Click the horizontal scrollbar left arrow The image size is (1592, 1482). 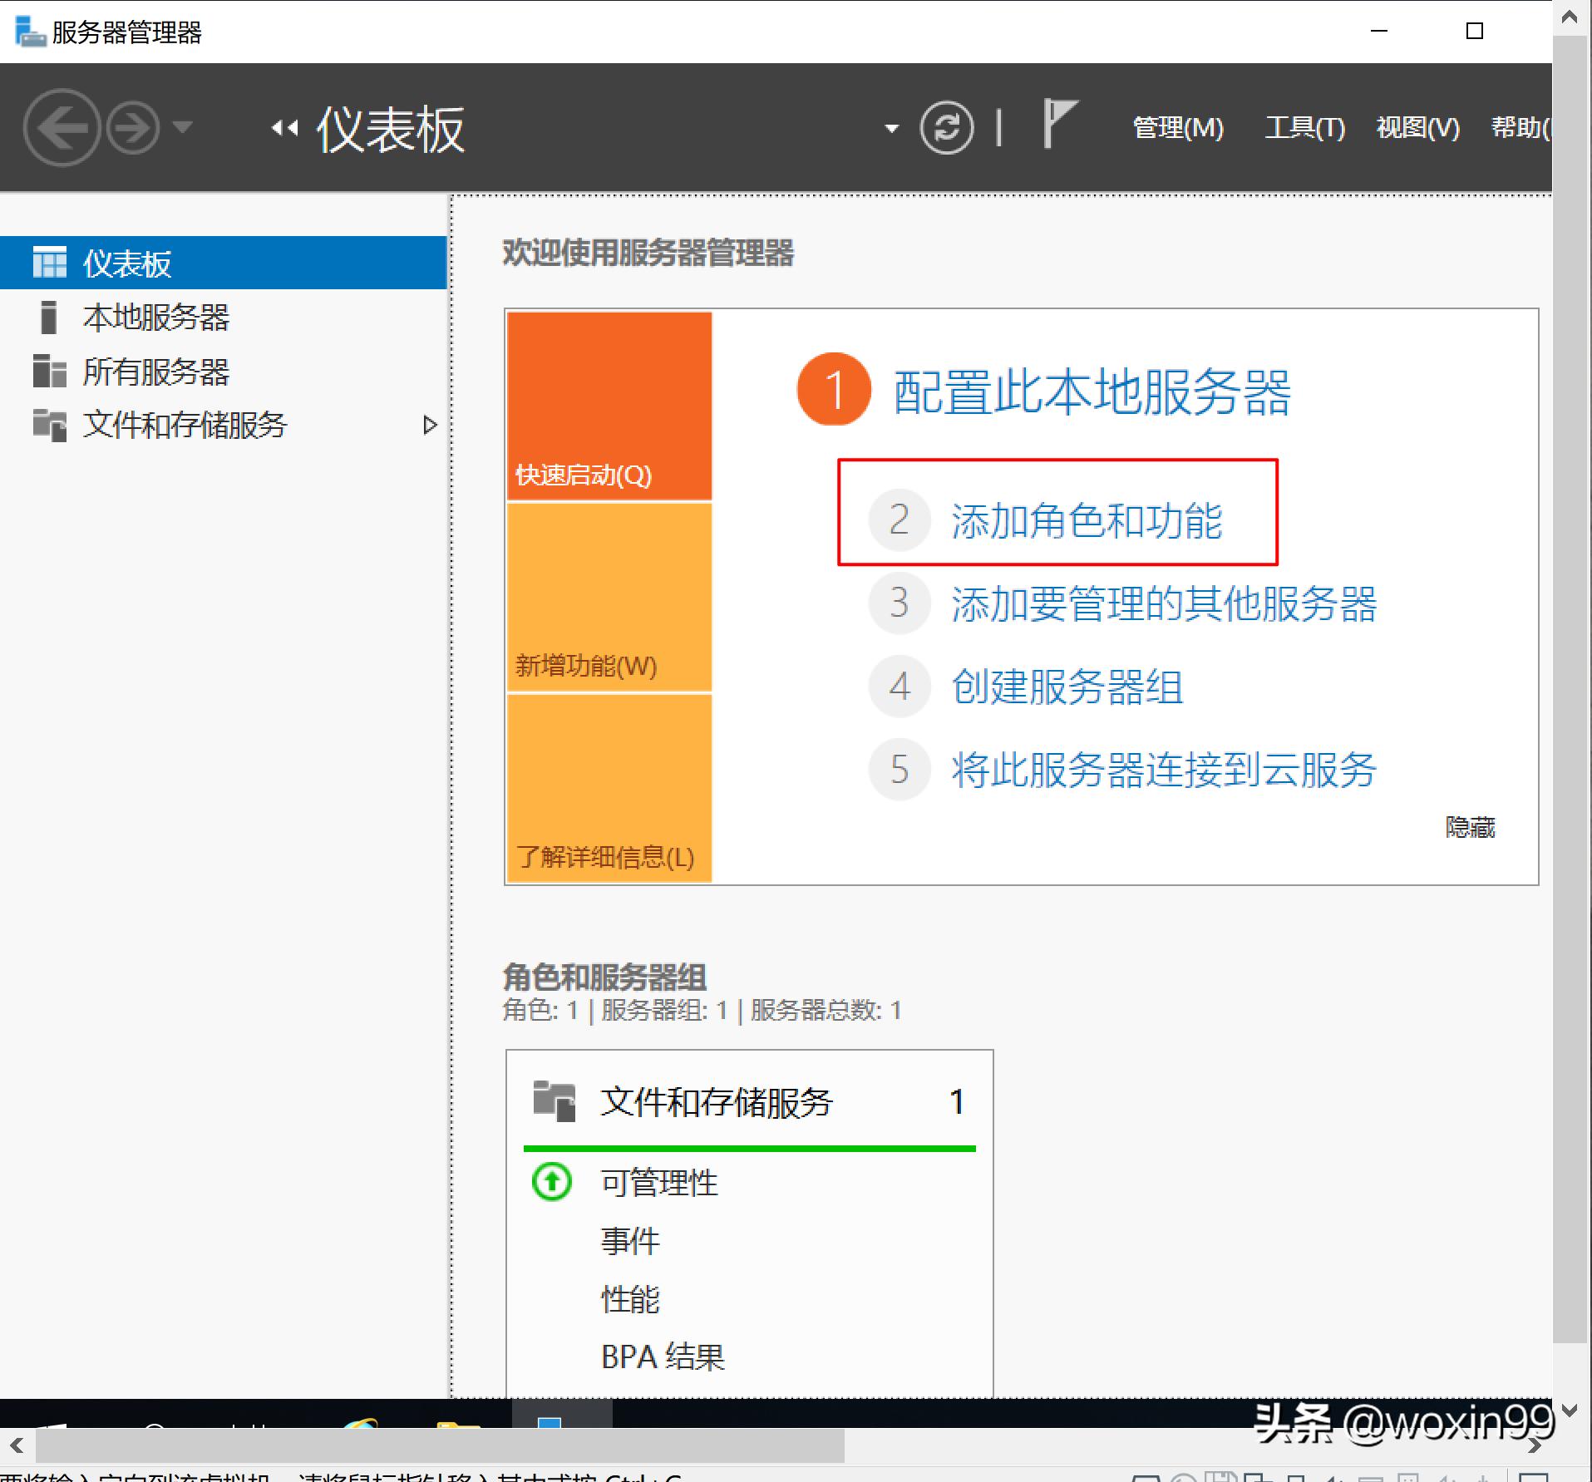click(15, 1444)
